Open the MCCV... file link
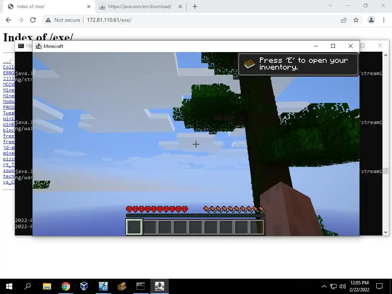392x294 pixels. tap(9, 84)
